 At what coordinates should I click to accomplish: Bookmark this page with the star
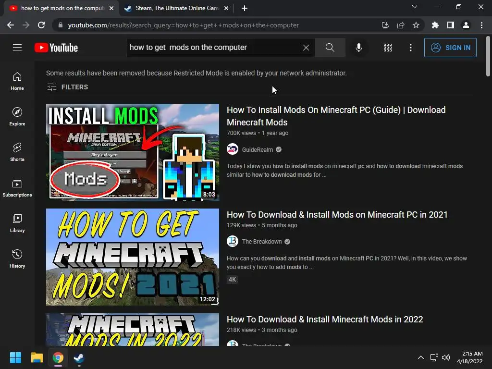[x=416, y=25]
